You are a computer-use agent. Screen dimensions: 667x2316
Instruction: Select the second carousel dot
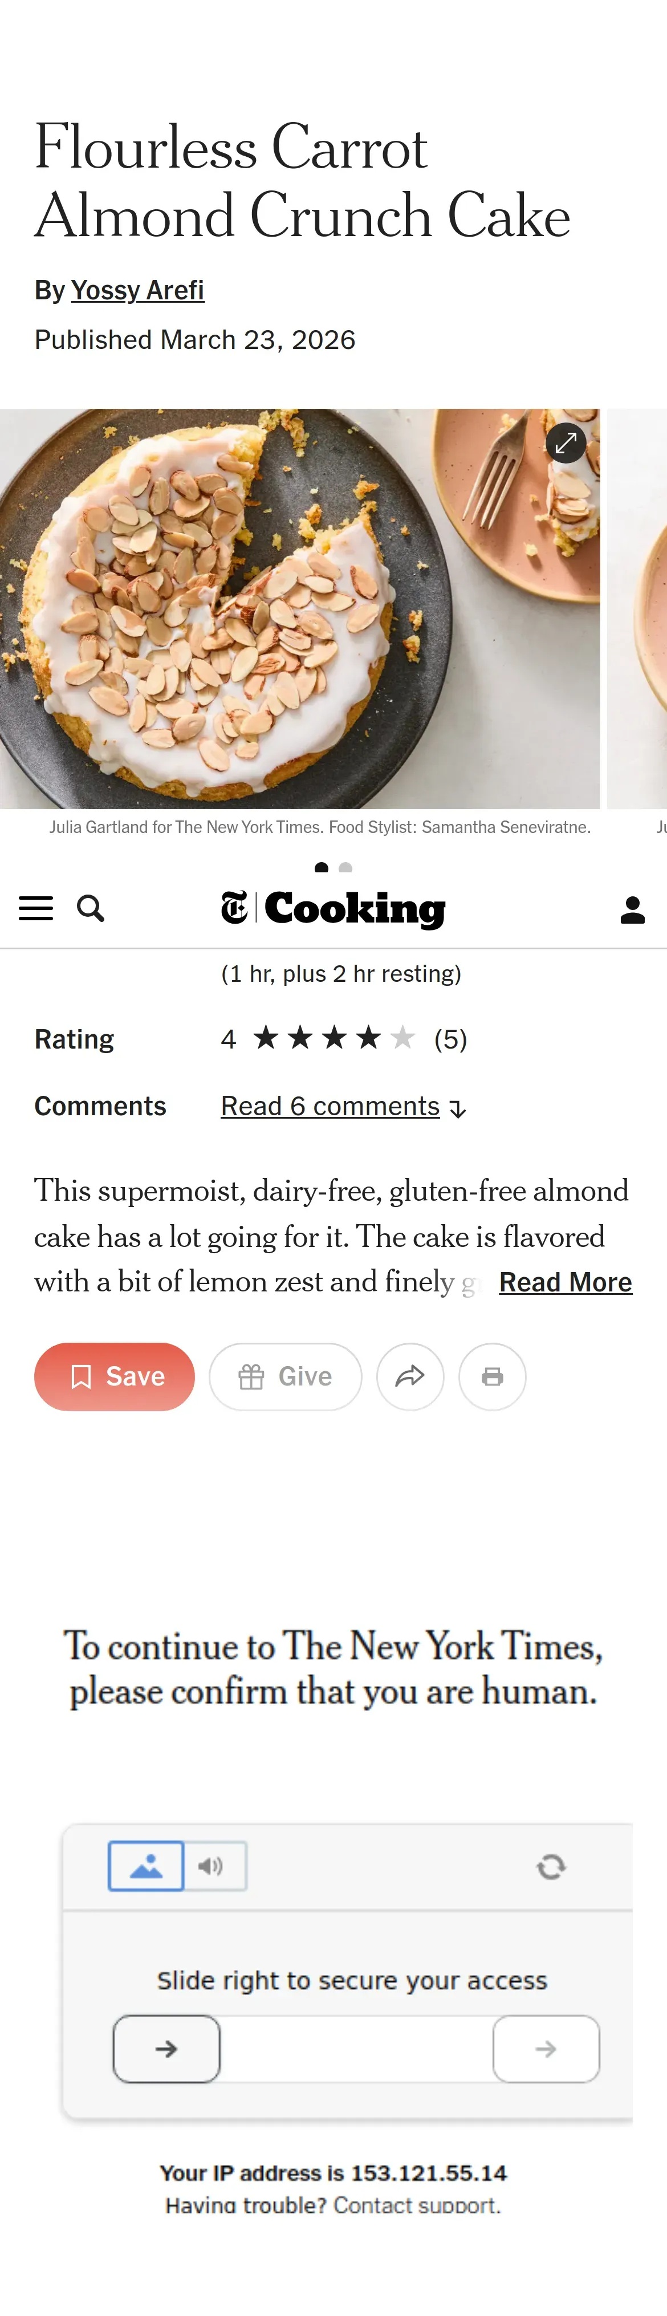[x=346, y=868]
